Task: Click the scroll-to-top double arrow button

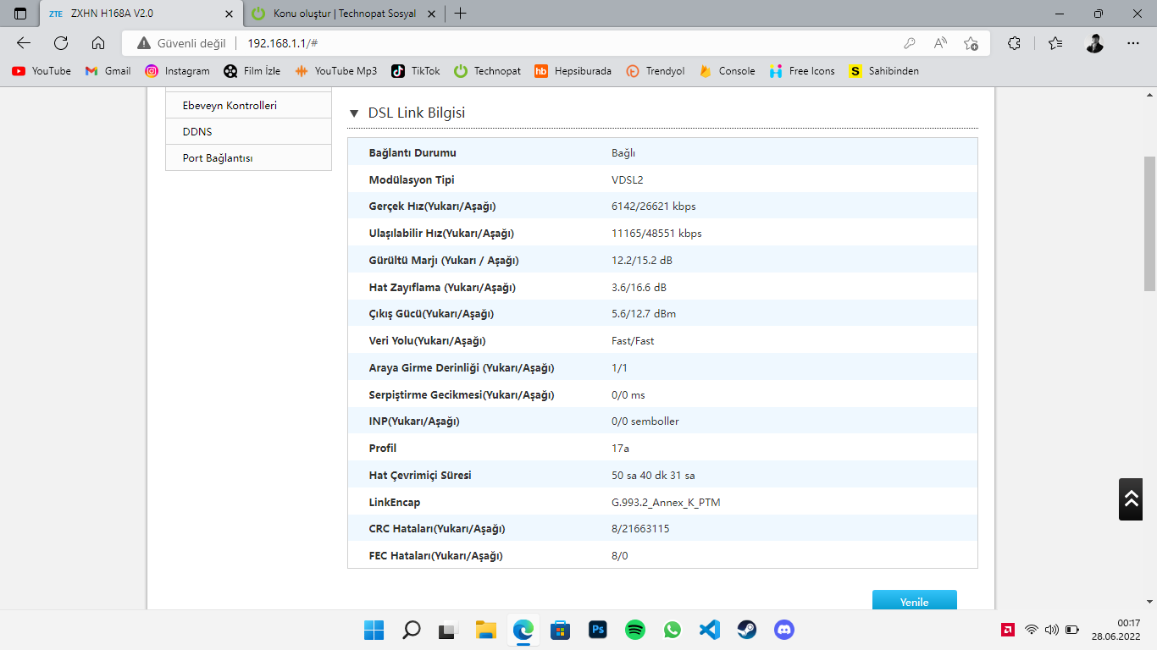Action: click(1131, 499)
